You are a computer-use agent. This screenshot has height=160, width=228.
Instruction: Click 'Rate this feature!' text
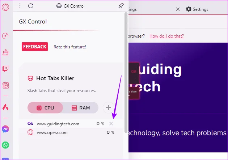(70, 47)
